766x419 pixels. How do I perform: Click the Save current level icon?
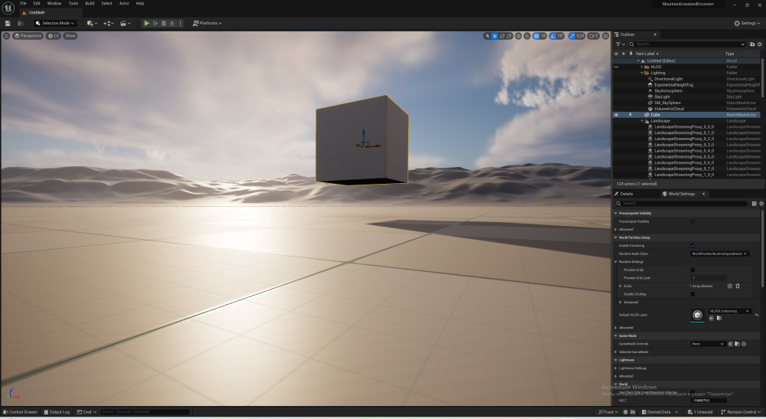point(8,23)
